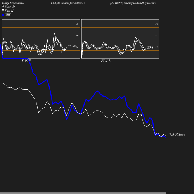Click the 'Slow D' legend label
194x194 pixels.
(10, 7)
